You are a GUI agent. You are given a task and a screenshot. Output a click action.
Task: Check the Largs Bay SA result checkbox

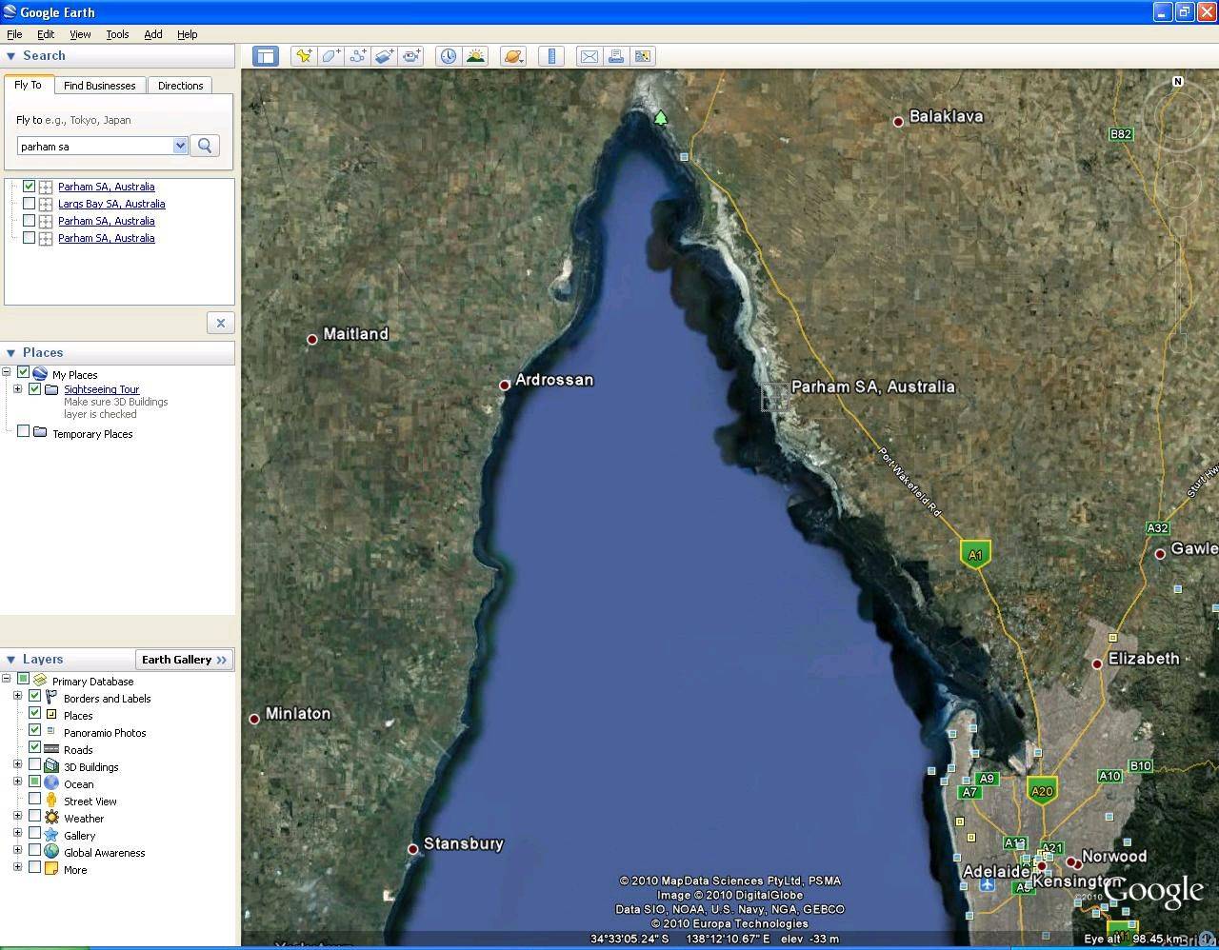(x=30, y=204)
